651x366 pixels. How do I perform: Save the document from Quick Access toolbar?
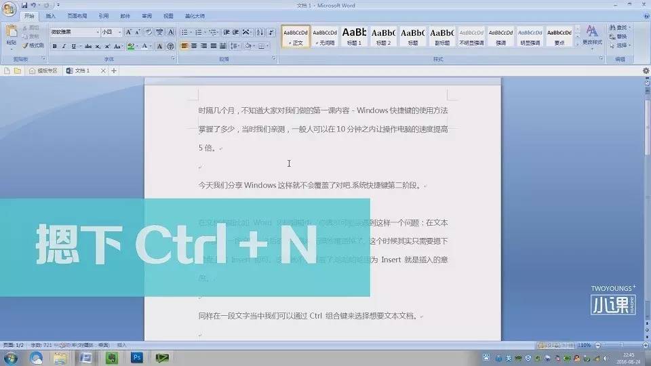click(24, 5)
